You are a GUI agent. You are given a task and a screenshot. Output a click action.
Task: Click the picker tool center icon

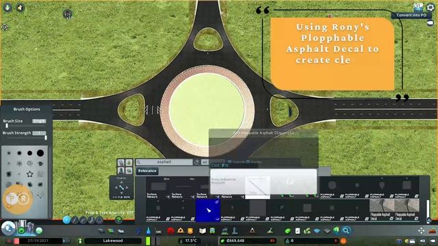click(122, 187)
